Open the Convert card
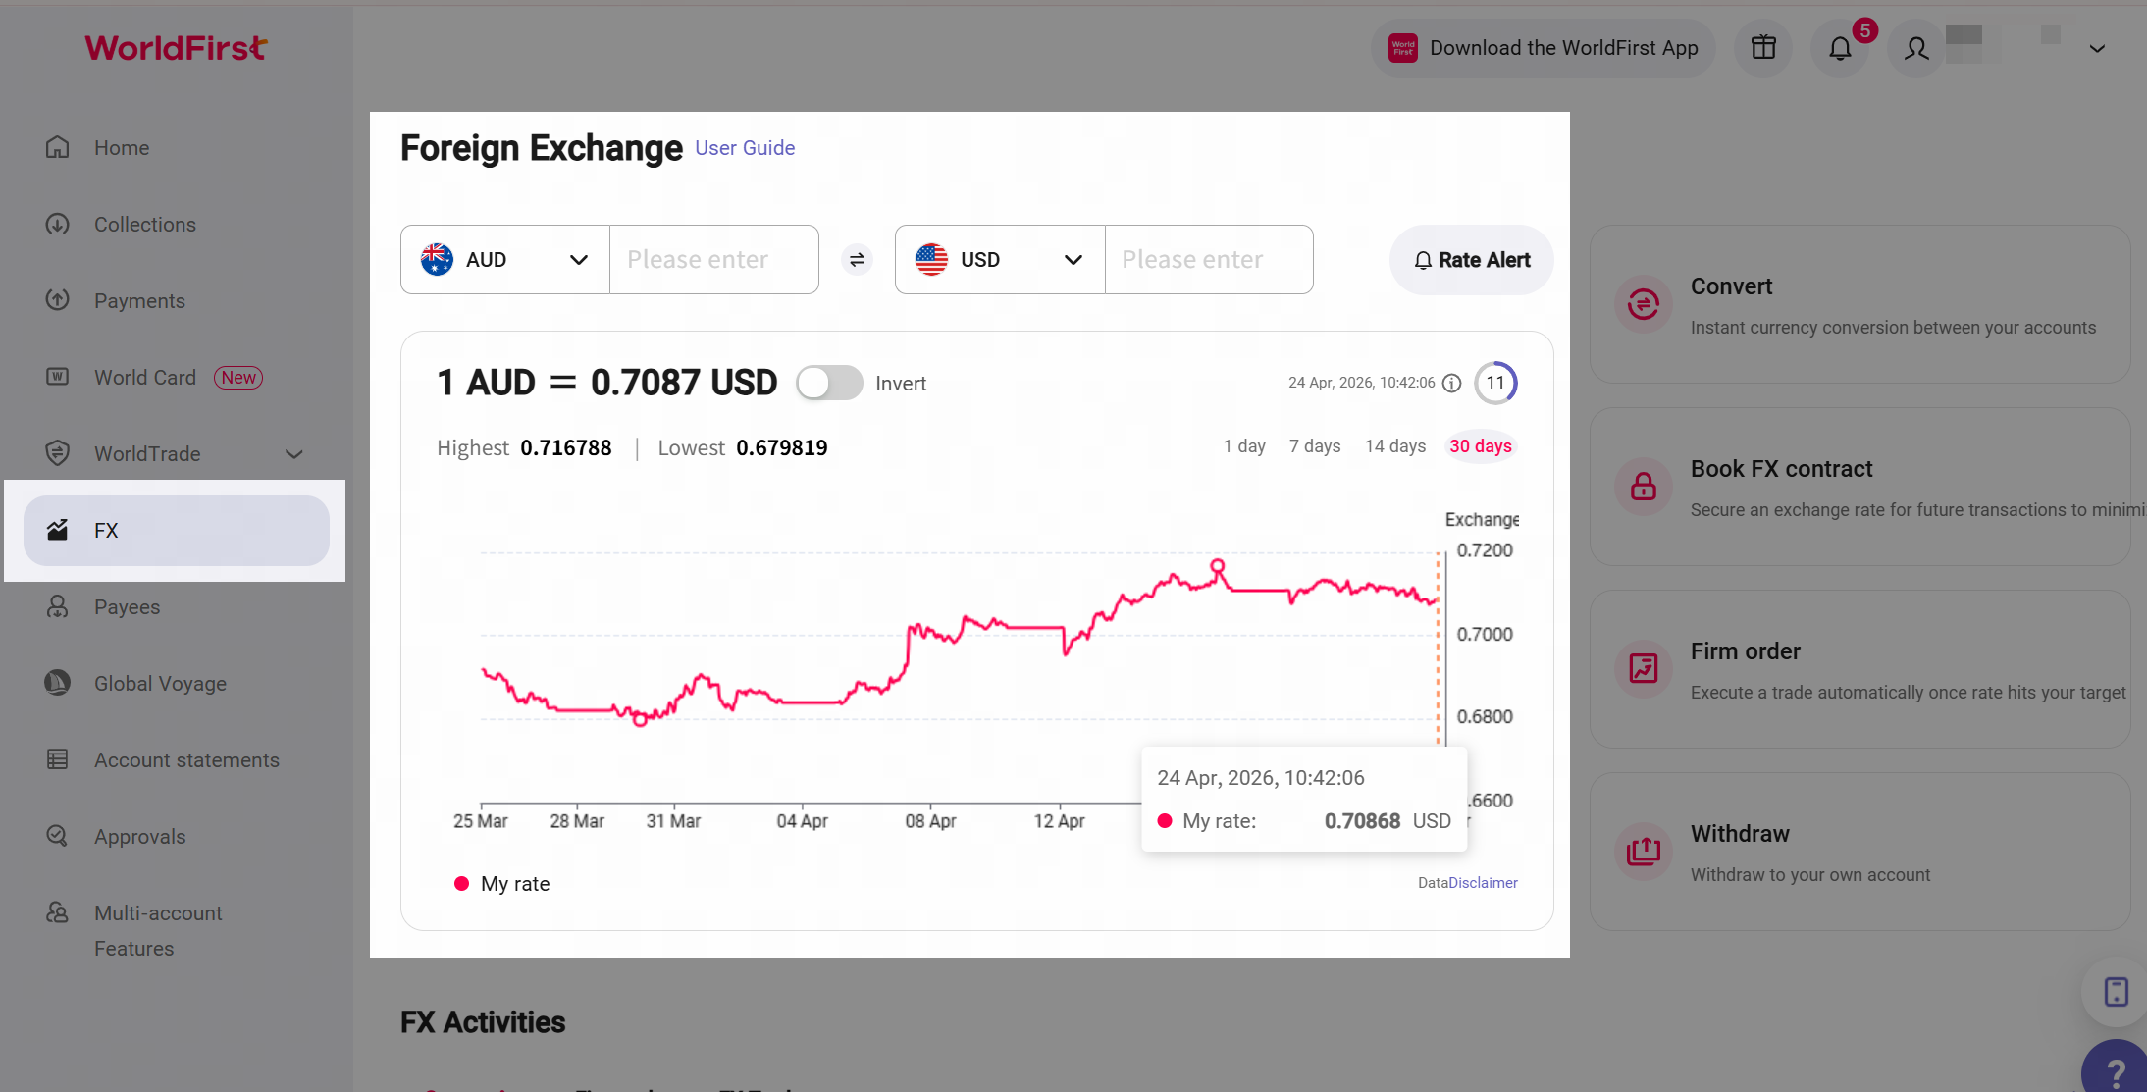 1860,304
